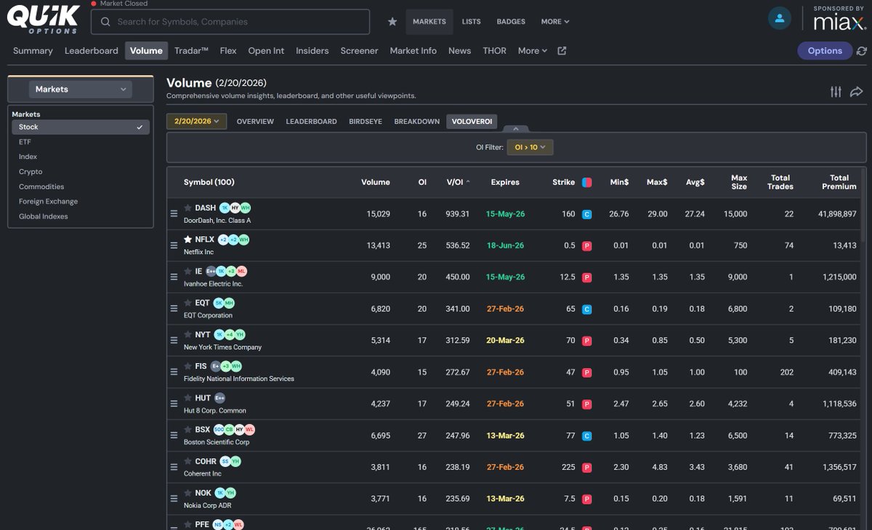Select the BIRDSEYE sub-tab
This screenshot has width=872, height=530.
[366, 121]
